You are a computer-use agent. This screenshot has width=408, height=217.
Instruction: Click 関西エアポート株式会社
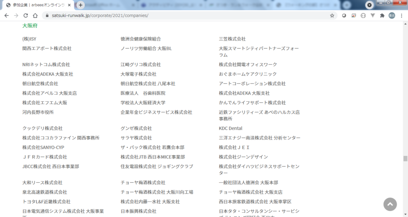(x=47, y=48)
